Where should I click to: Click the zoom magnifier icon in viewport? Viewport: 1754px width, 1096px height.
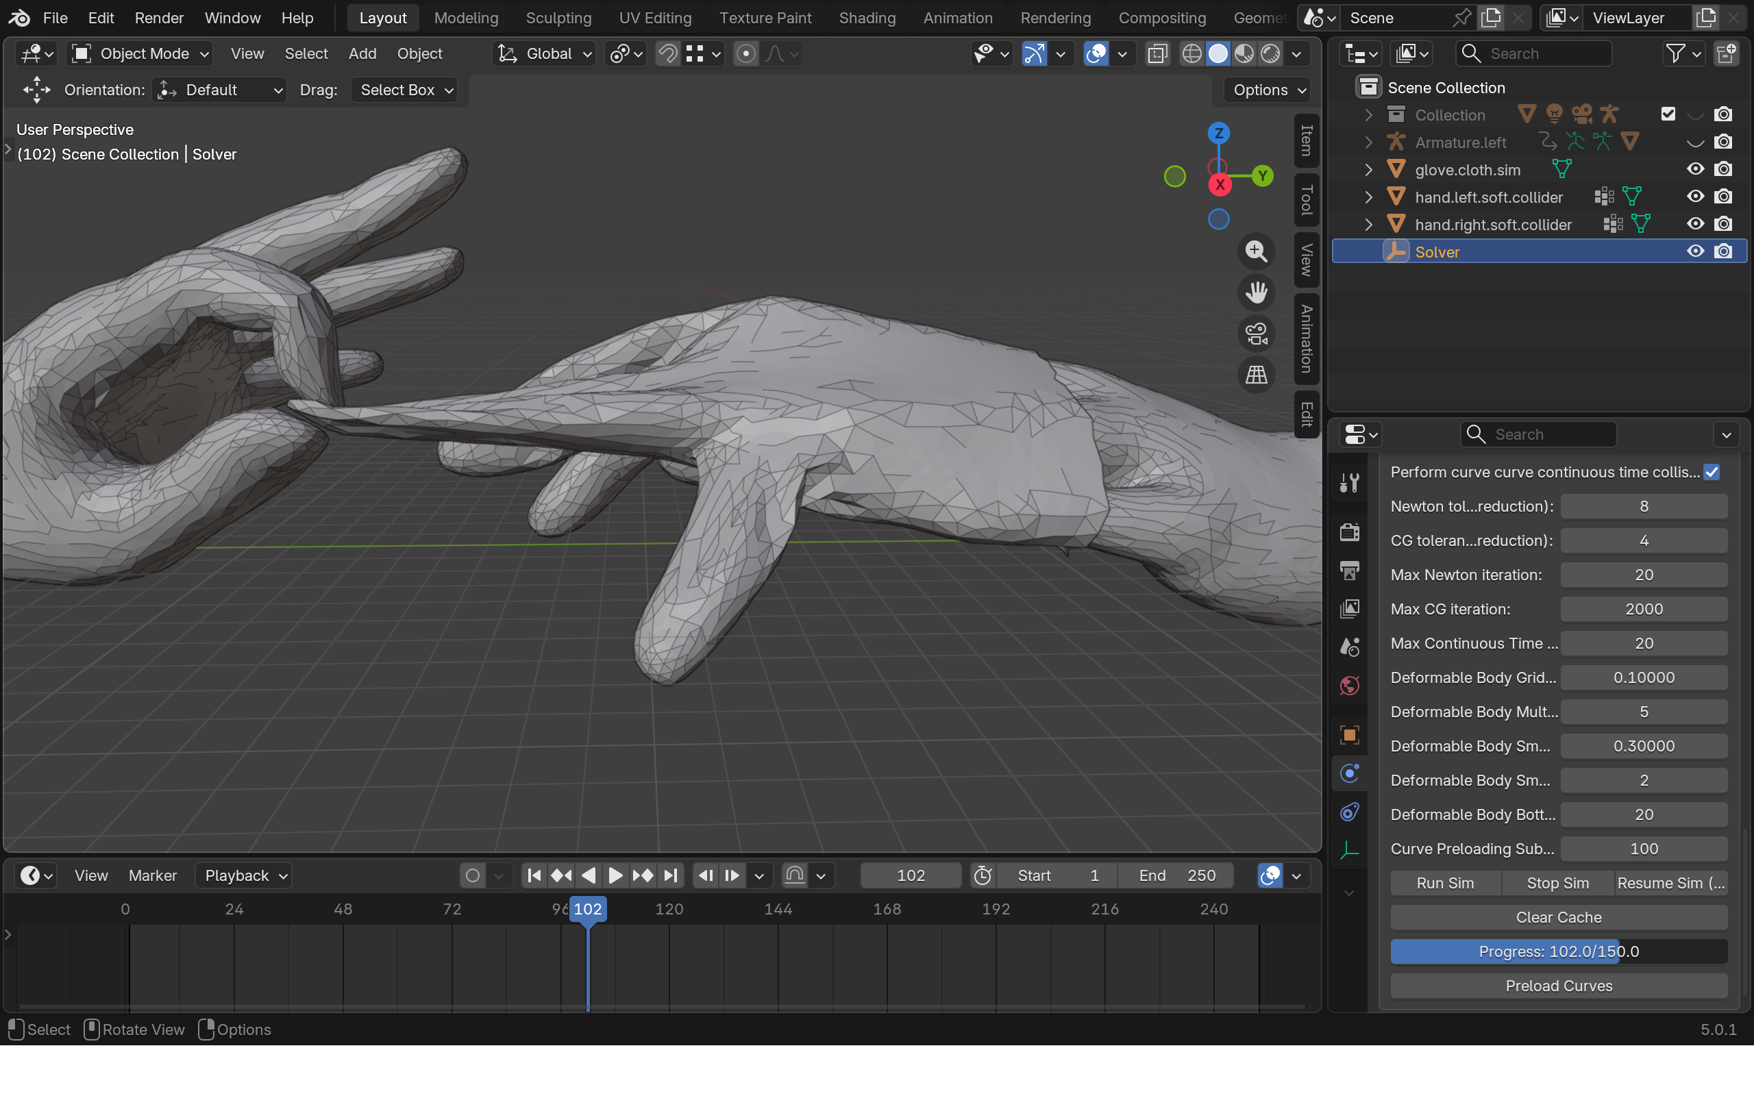1256,251
